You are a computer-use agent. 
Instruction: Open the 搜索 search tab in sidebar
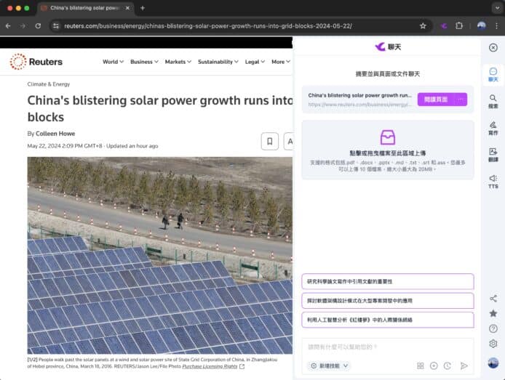pos(493,100)
